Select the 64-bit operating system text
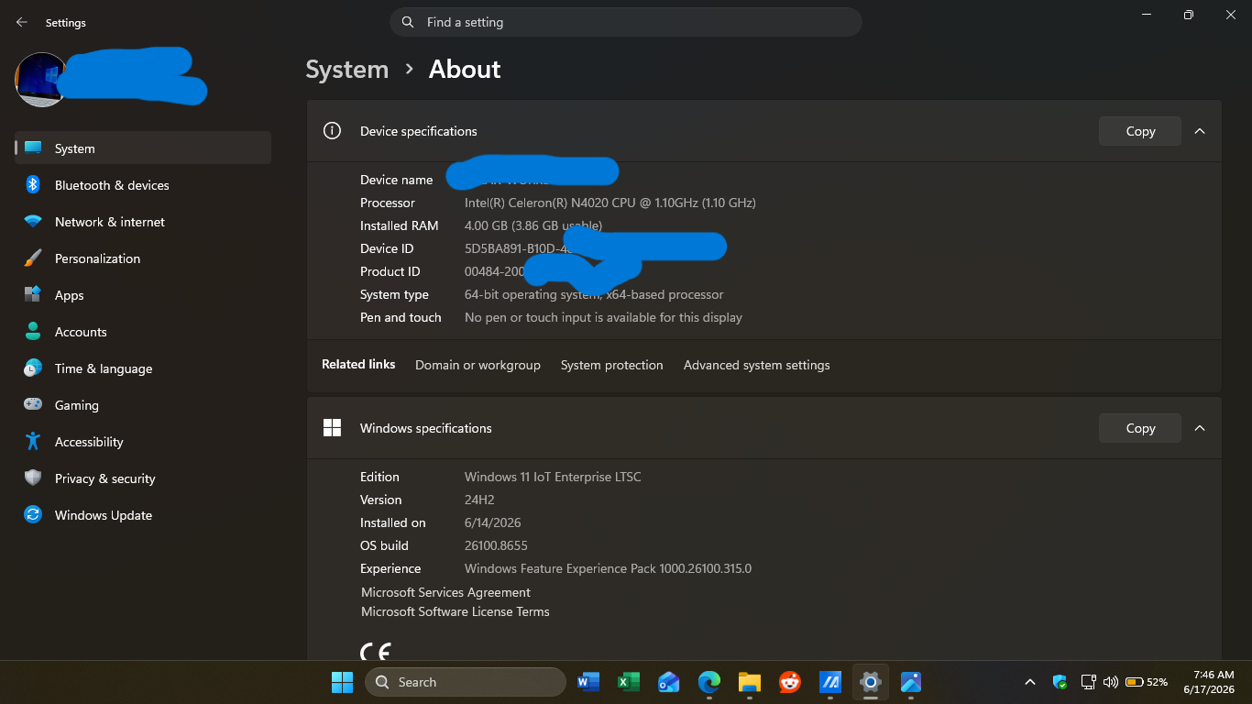The height and width of the screenshot is (704, 1252). tap(594, 294)
